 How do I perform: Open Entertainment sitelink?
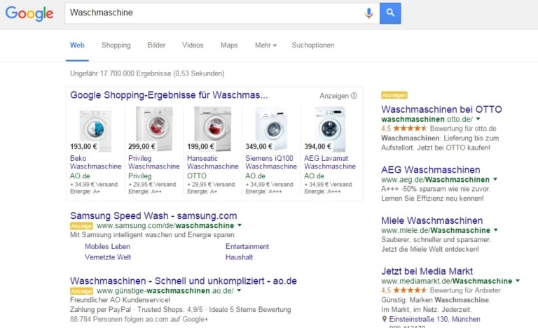click(x=247, y=246)
